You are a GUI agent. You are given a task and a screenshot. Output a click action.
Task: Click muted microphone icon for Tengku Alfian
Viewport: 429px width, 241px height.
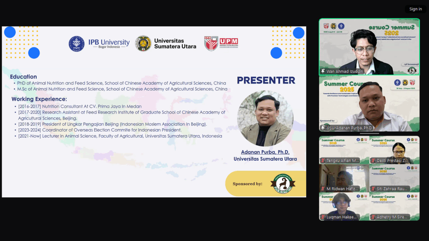coord(323,161)
